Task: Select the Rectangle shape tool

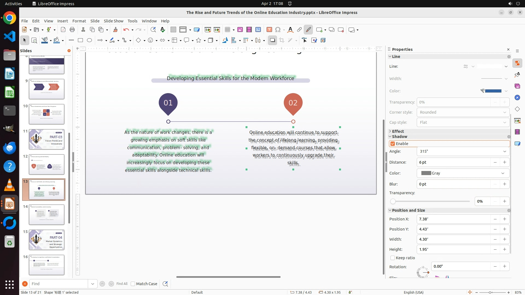Action: [80, 40]
